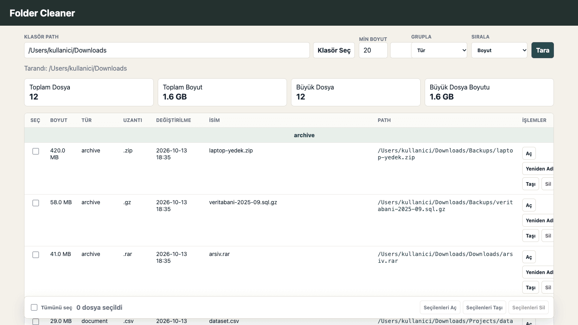578x325 pixels.
Task: Tick the checkbox for arsiv.rar
Action: [36, 255]
